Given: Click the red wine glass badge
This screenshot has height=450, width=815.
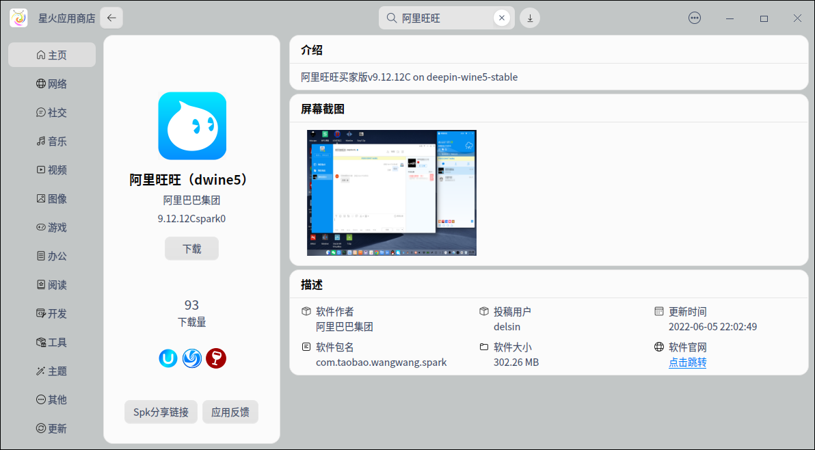Looking at the screenshot, I should click(x=215, y=358).
